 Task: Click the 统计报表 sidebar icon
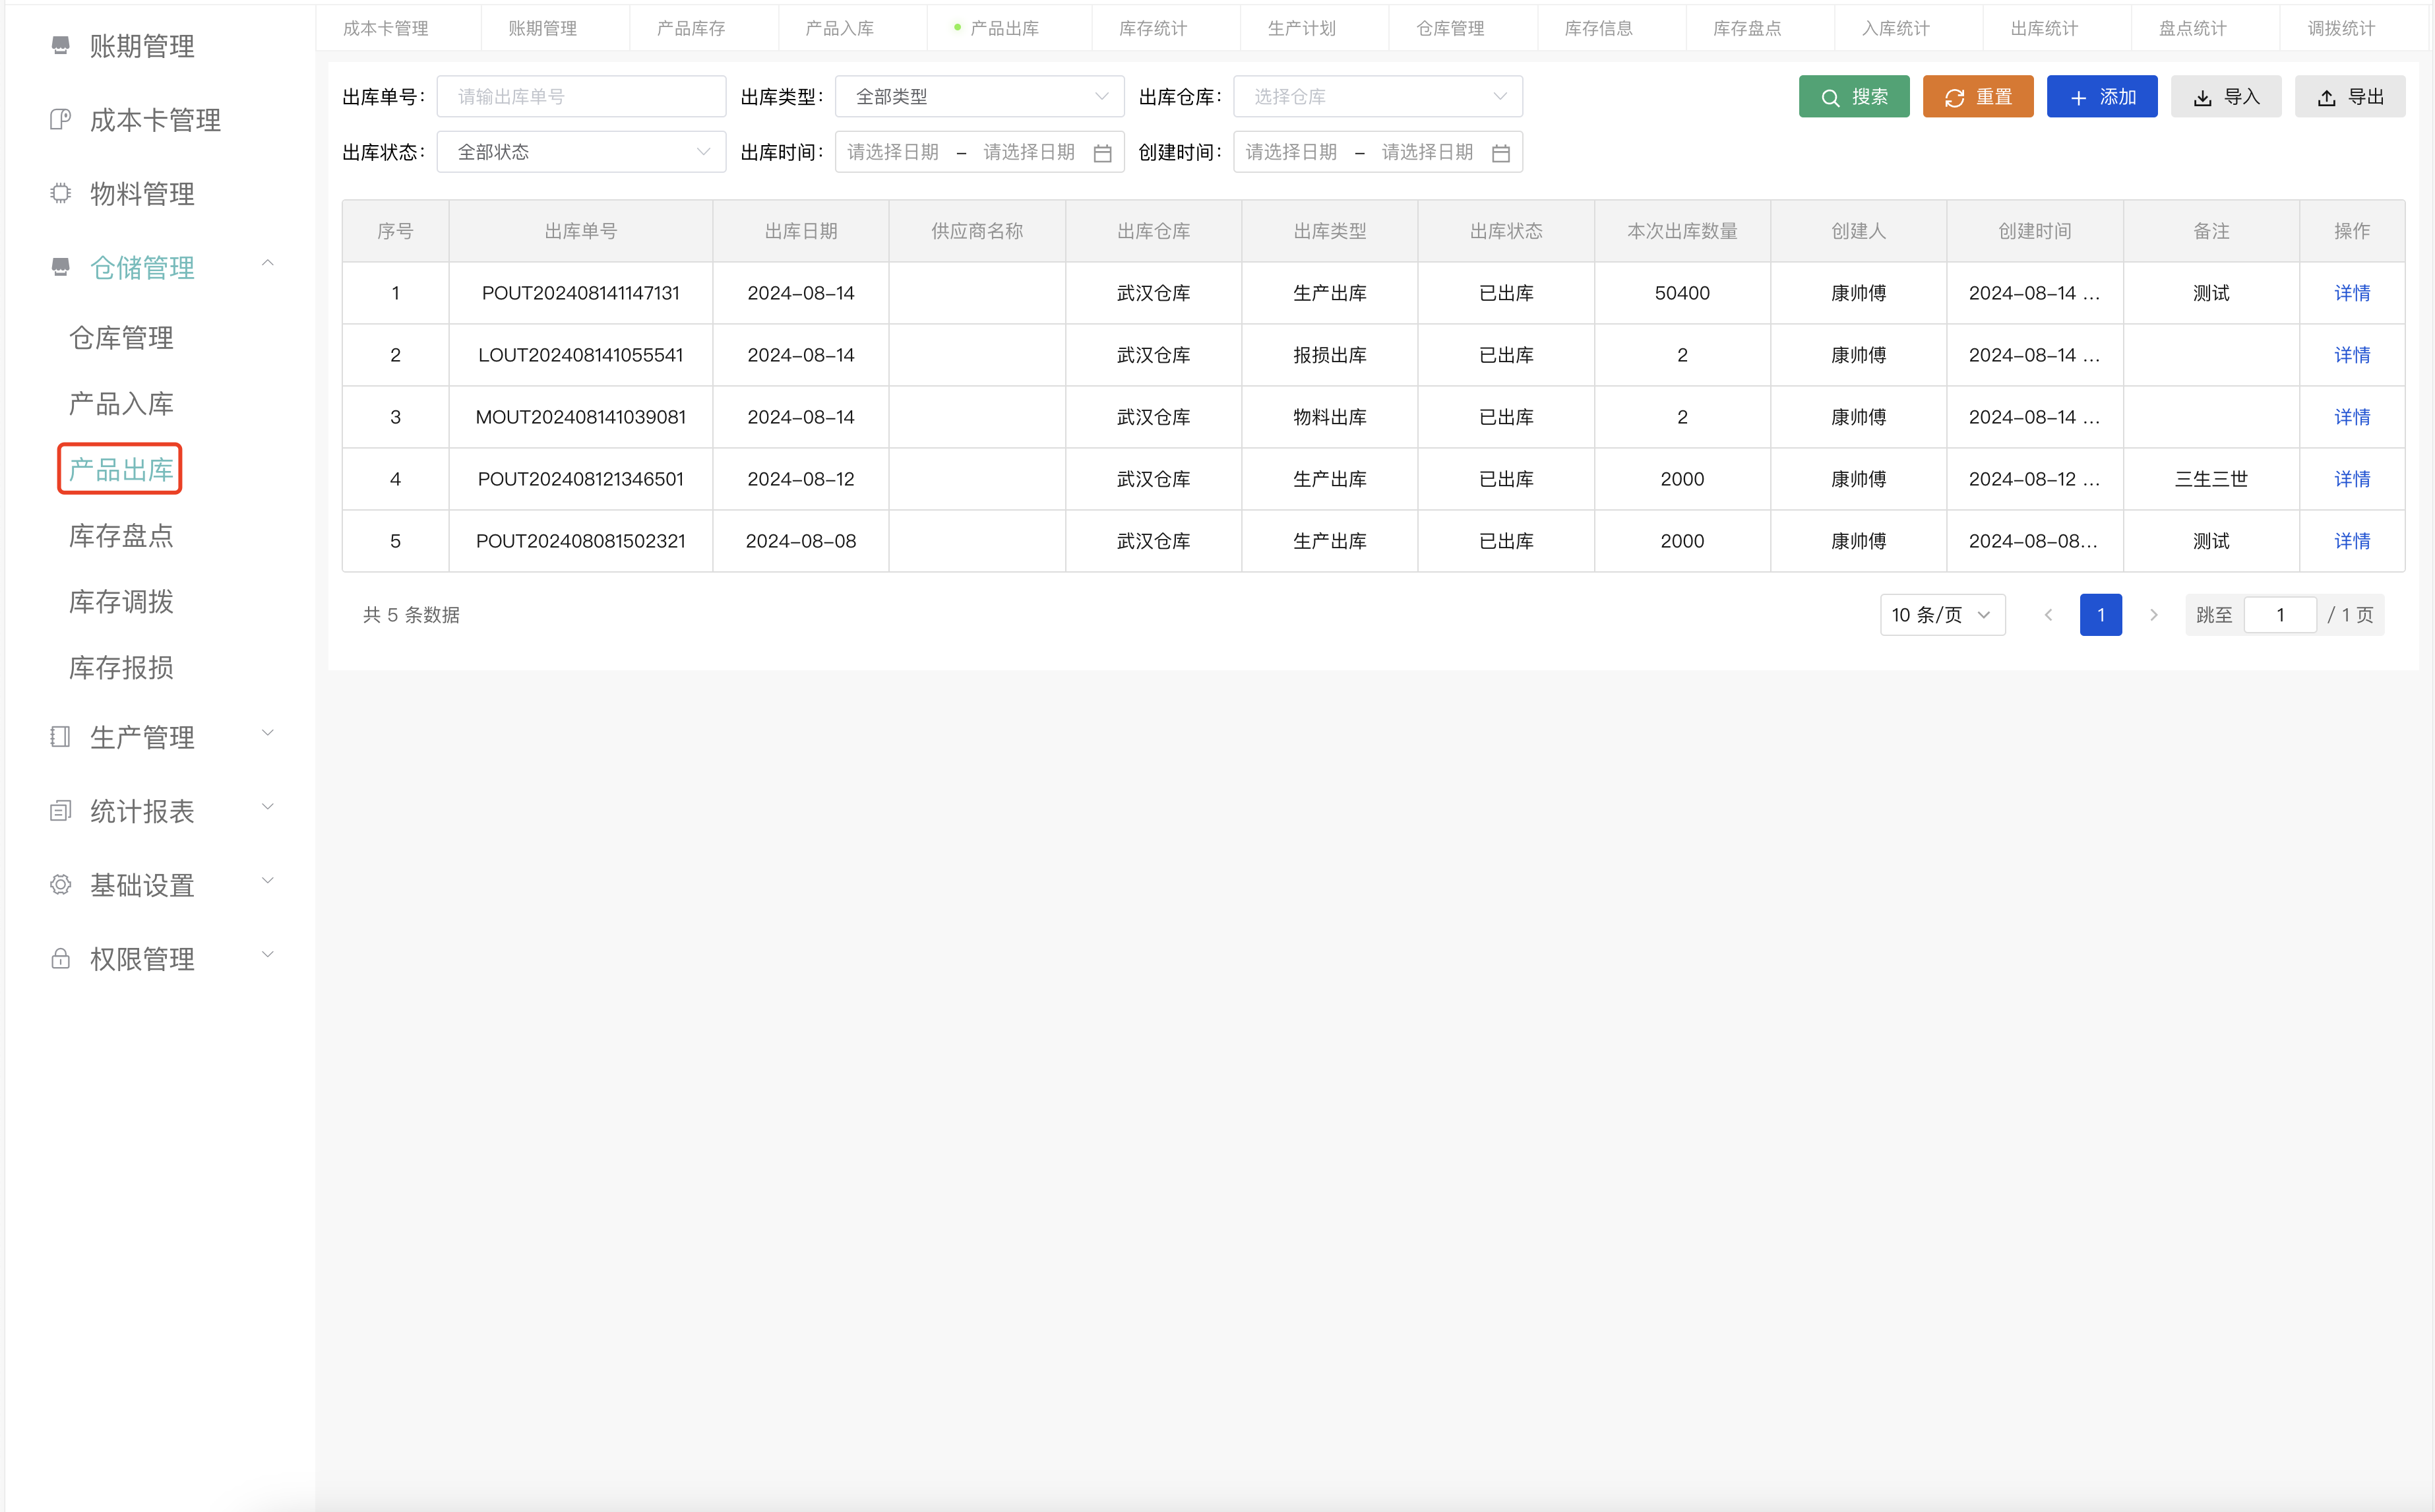coord(61,811)
